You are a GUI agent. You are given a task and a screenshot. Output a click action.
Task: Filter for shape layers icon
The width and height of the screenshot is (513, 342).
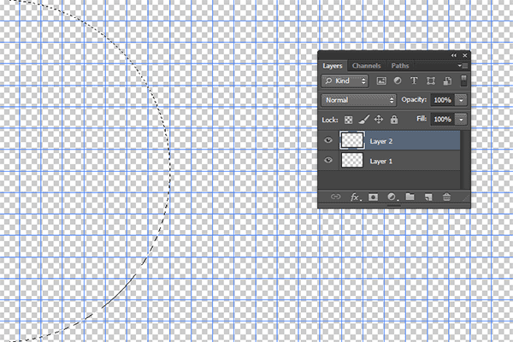click(x=431, y=81)
